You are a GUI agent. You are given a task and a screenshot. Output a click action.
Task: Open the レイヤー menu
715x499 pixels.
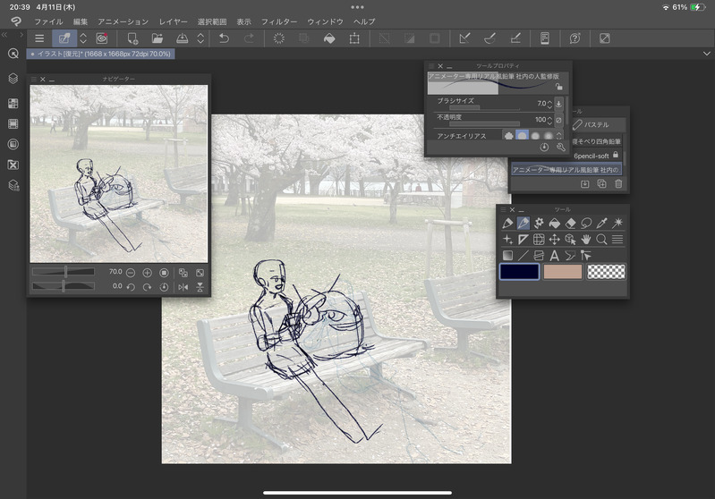(174, 21)
